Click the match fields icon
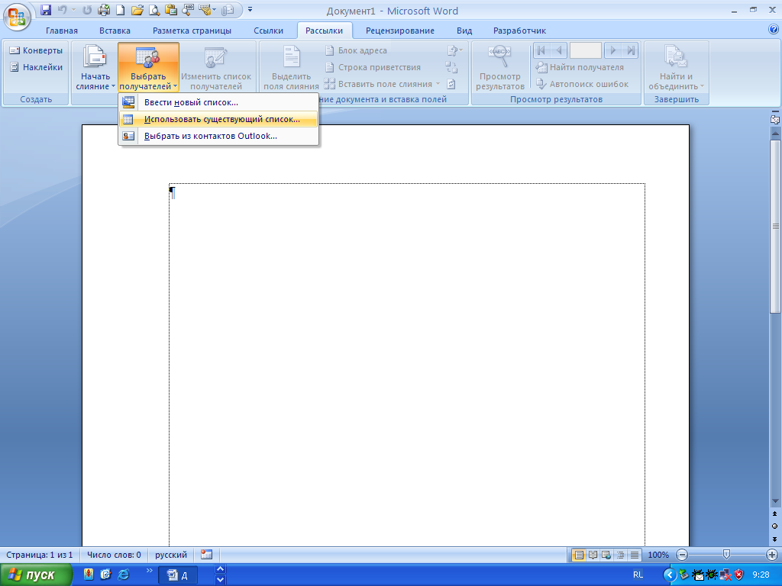 tap(451, 67)
